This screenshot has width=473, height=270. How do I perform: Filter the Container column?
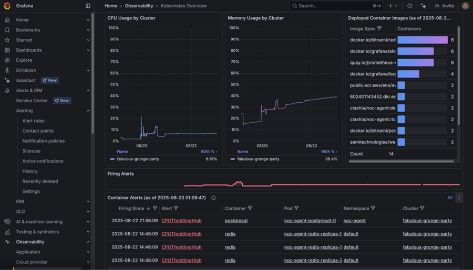pos(250,208)
